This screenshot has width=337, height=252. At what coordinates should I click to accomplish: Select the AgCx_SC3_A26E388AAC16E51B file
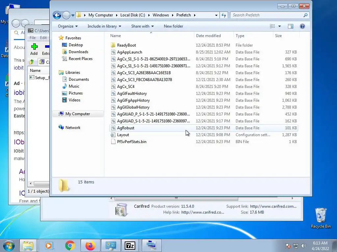coord(144,73)
